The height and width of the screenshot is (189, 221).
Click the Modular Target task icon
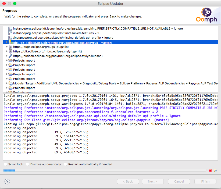[10, 83]
